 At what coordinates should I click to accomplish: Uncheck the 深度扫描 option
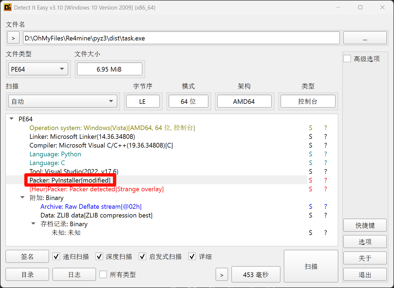click(x=99, y=257)
